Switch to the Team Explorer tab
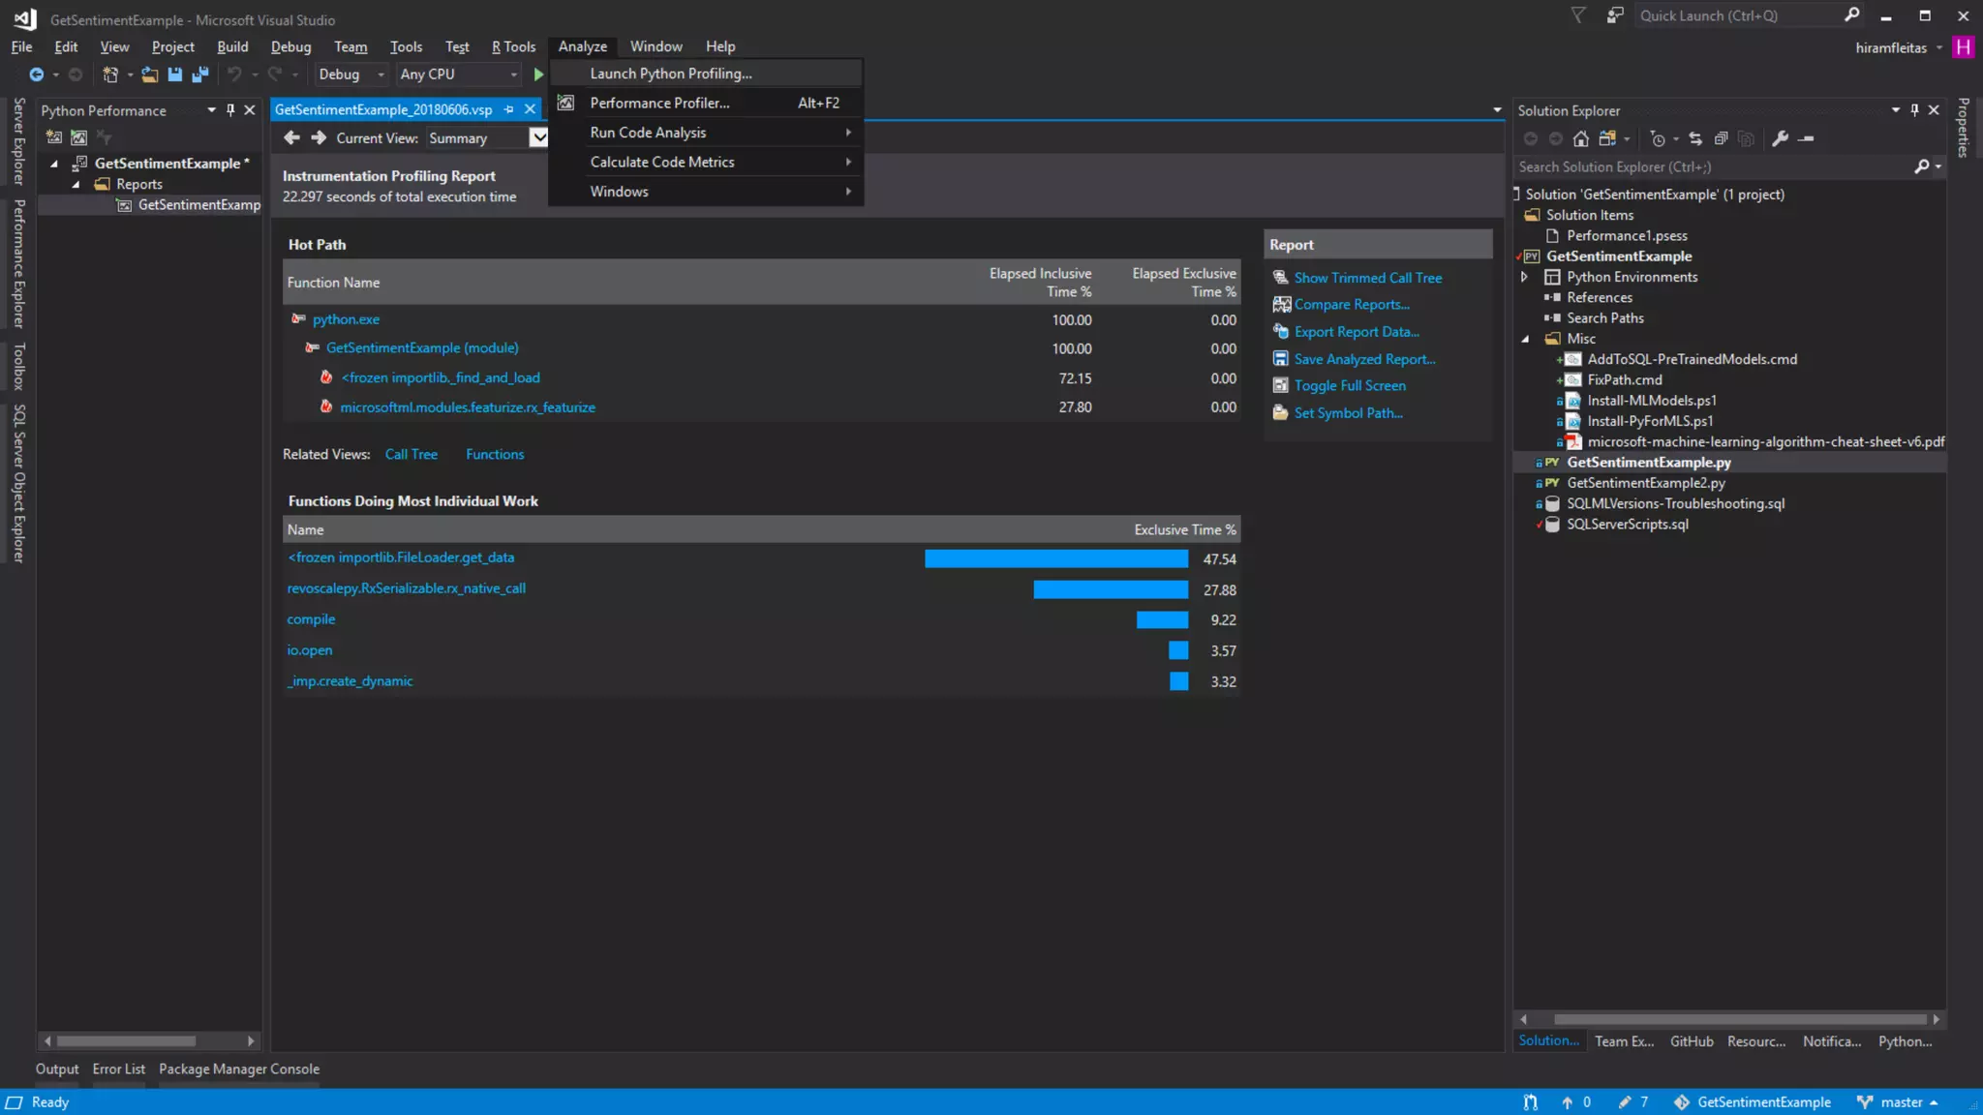1983x1115 pixels. [x=1624, y=1041]
